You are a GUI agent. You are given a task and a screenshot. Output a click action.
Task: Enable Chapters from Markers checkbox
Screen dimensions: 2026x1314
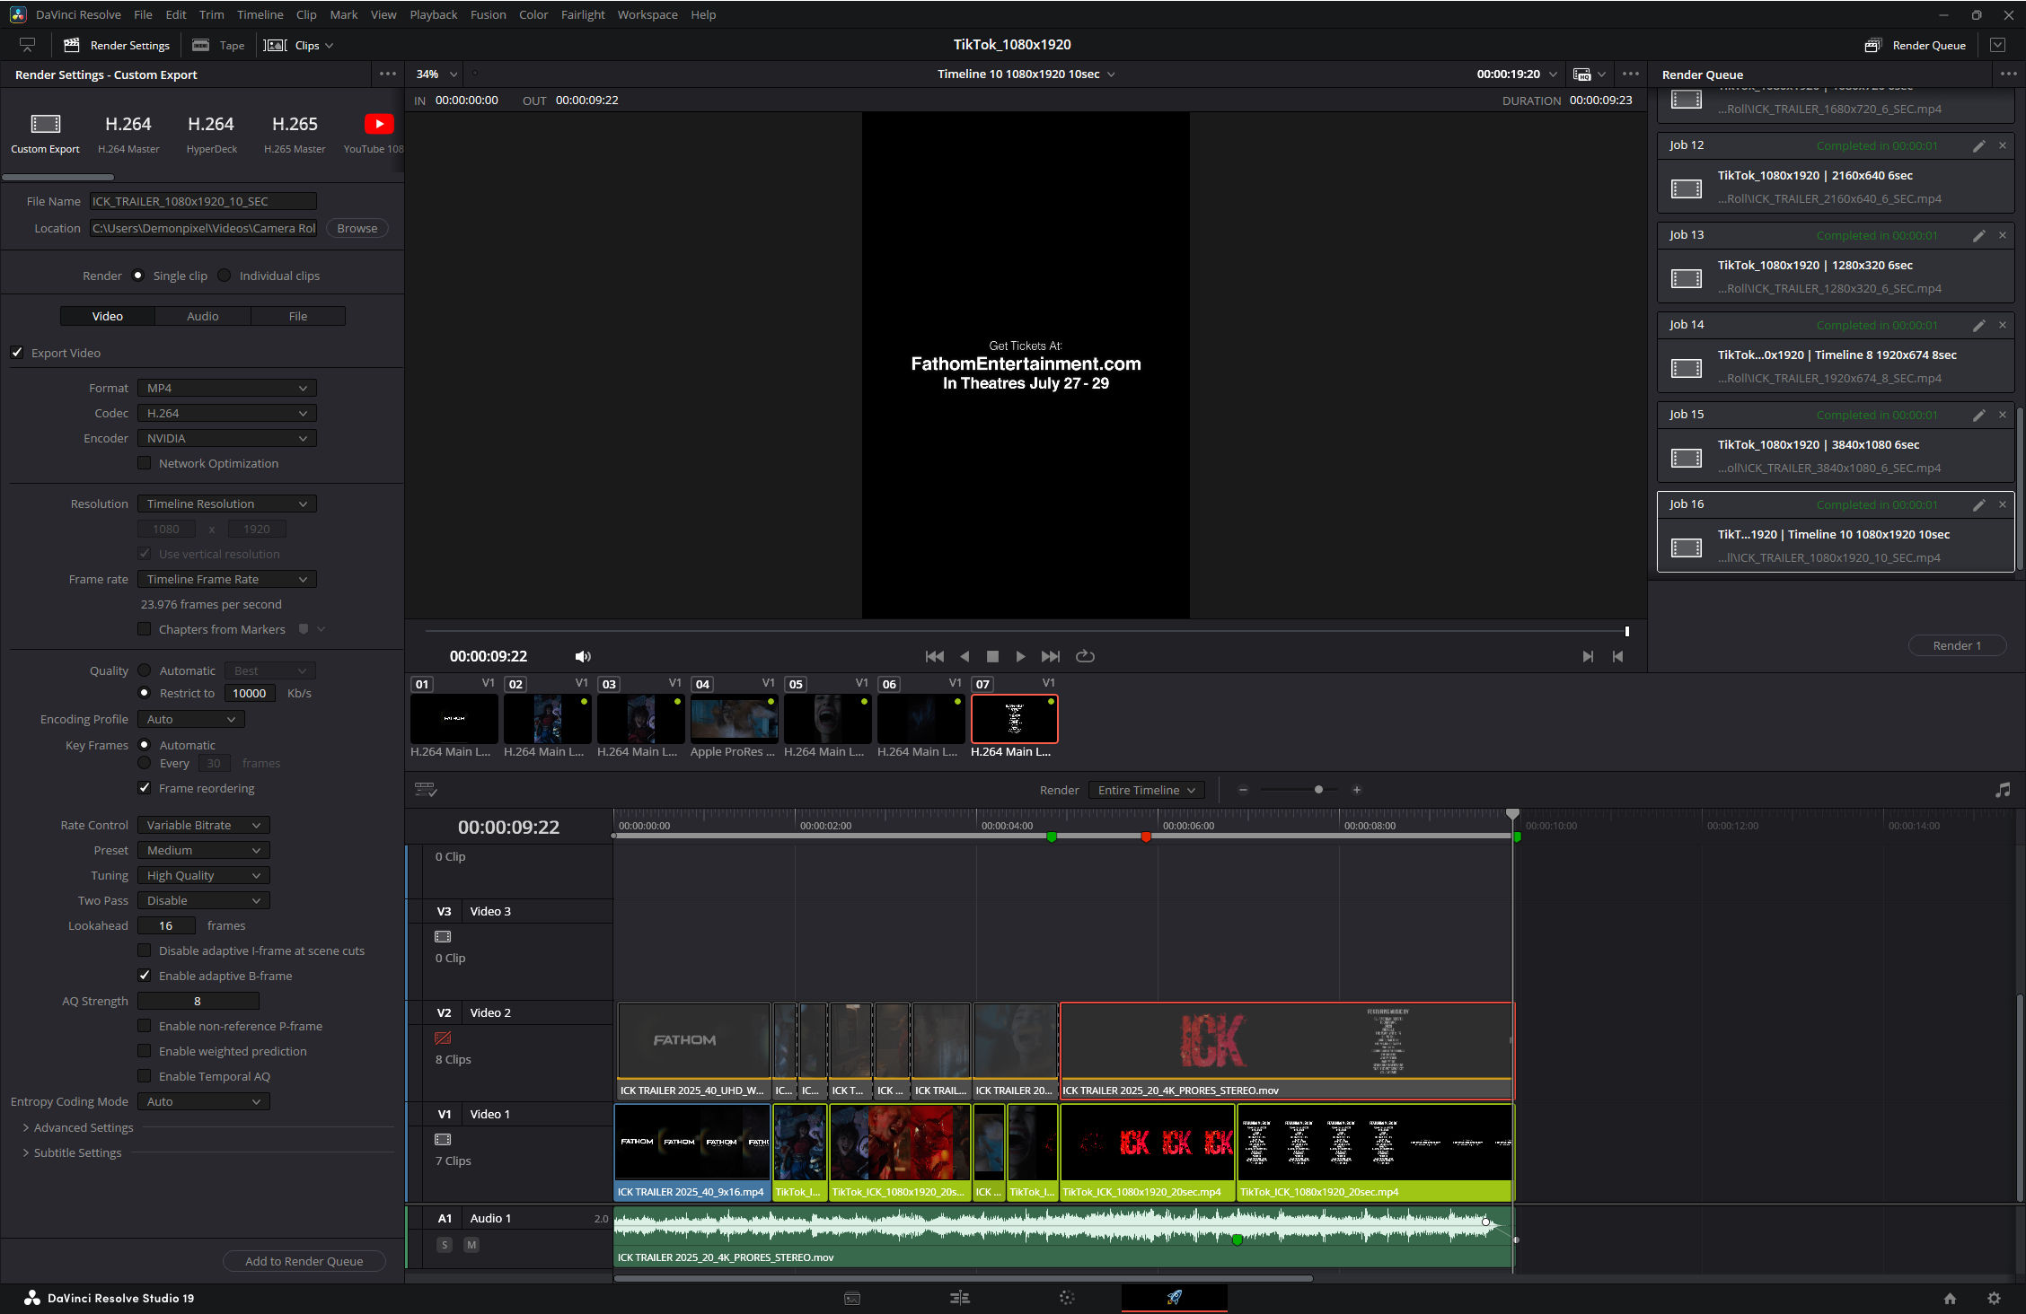145,629
